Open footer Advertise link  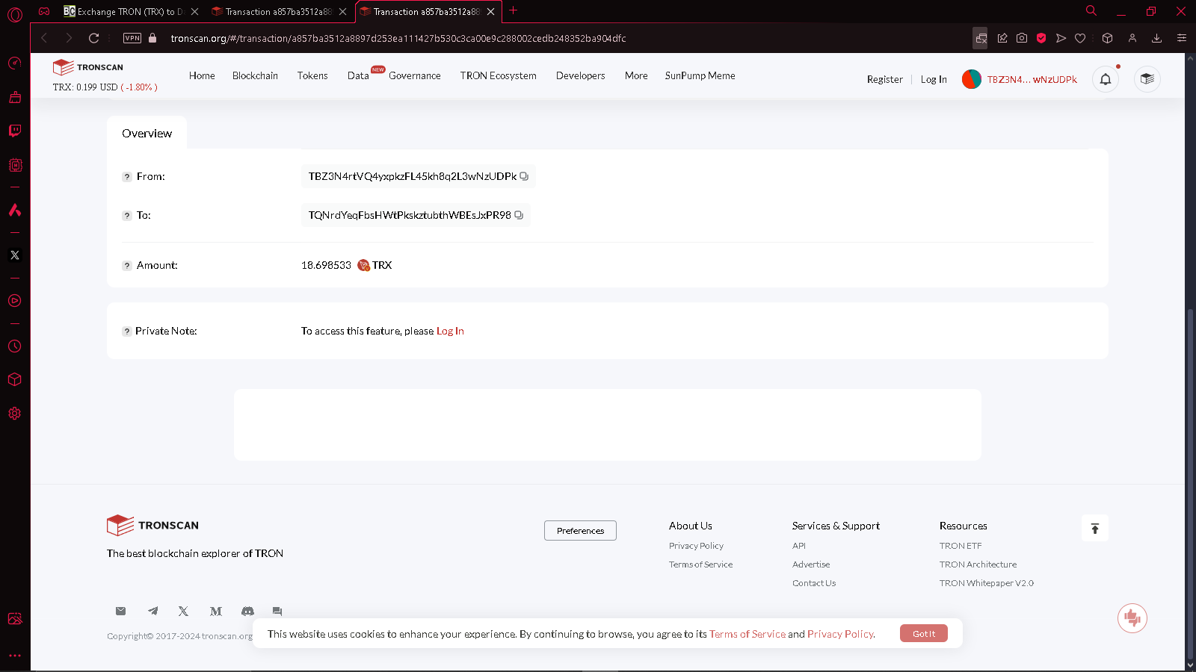tap(811, 564)
